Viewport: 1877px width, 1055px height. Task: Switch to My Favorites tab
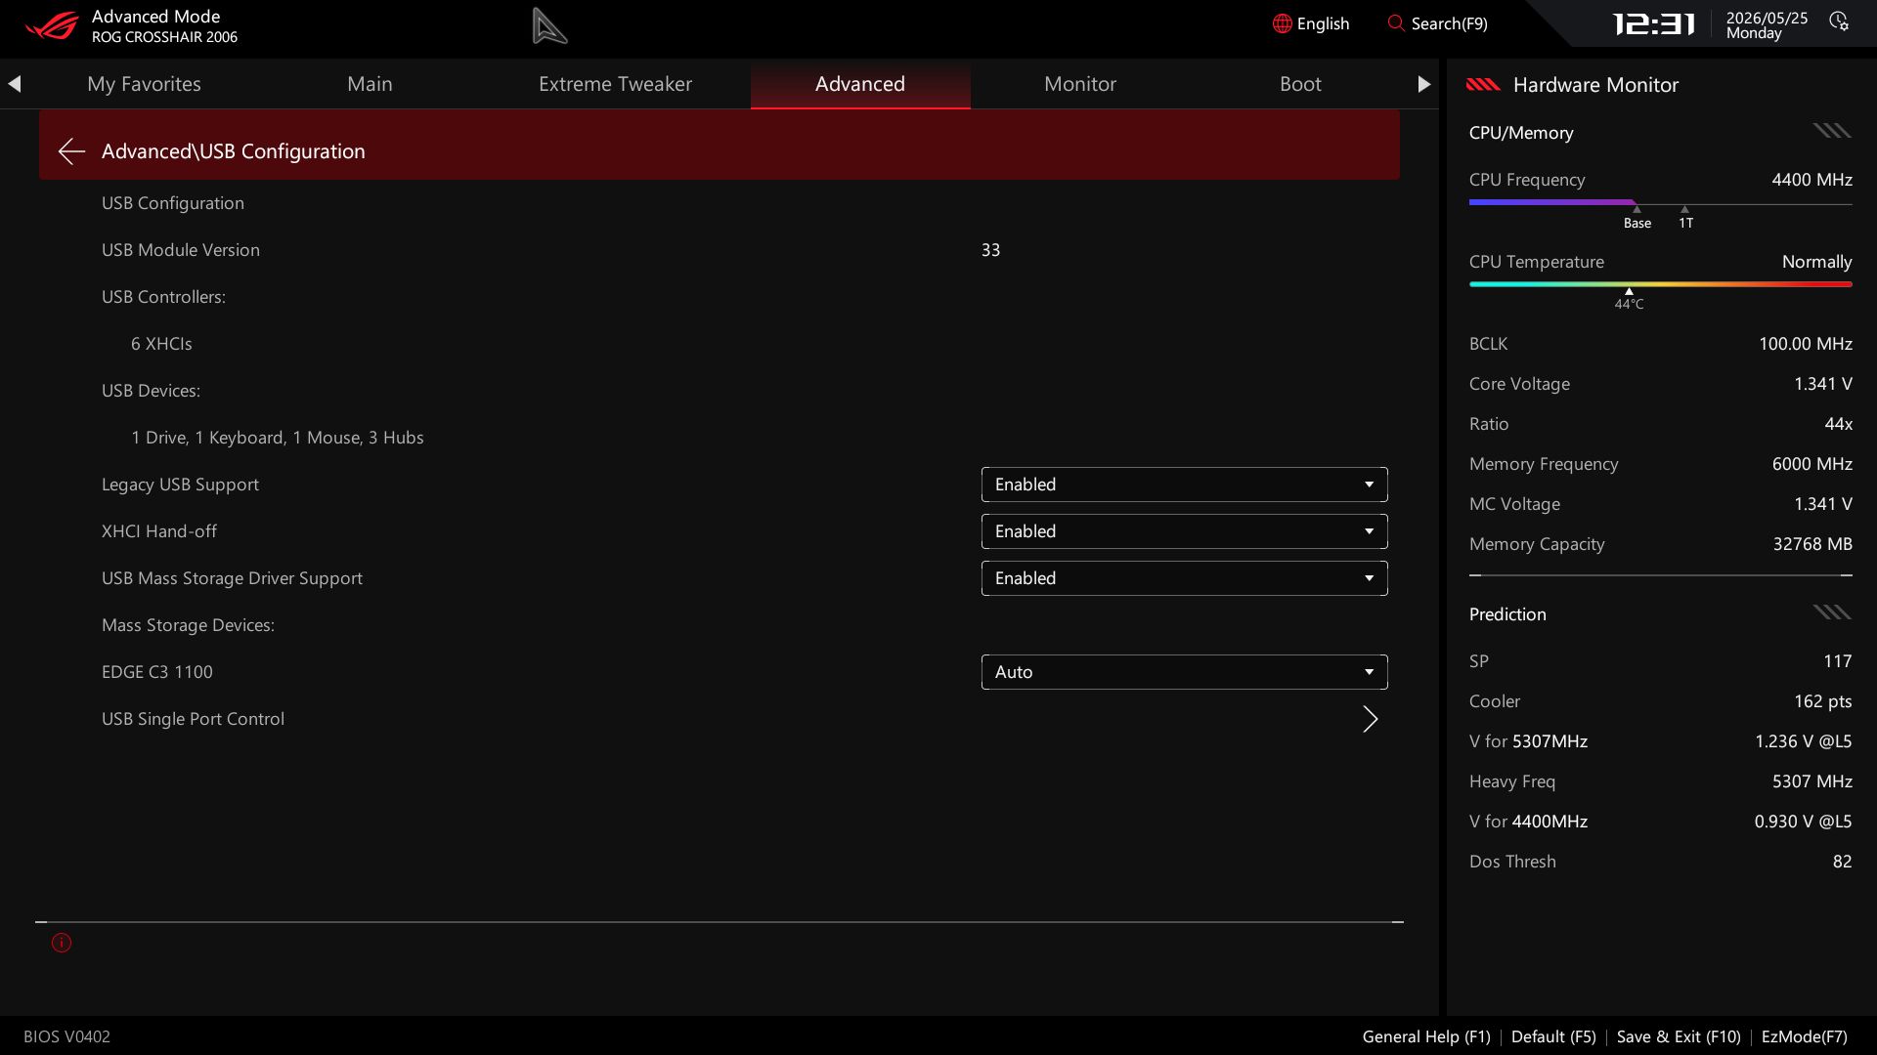click(x=144, y=84)
